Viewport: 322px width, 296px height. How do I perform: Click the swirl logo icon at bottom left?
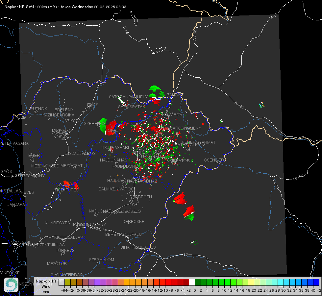click(x=11, y=285)
